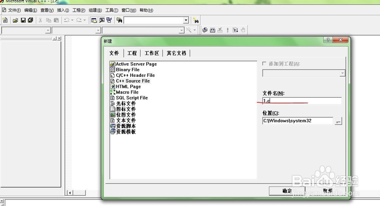Click the Find in Files binoculars icon
380x206 pixels.
tap(119, 20)
